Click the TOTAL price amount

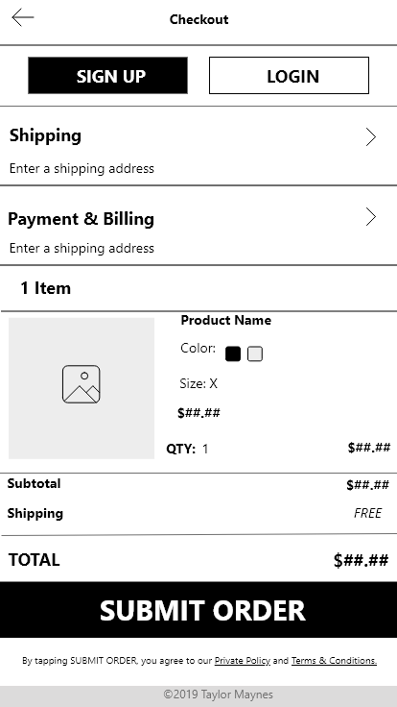(361, 560)
